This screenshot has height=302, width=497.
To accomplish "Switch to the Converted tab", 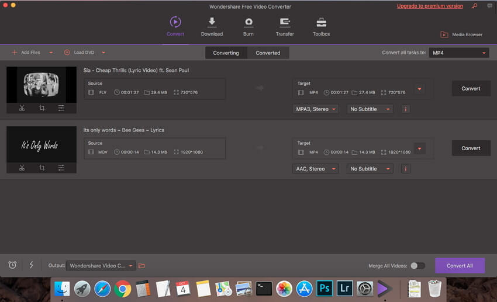I will [x=268, y=53].
